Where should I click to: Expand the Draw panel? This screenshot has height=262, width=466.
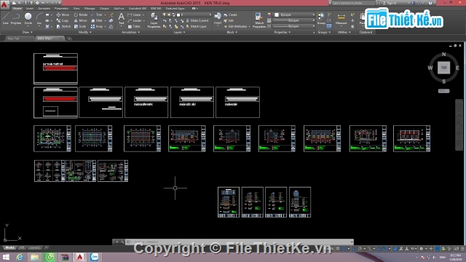point(28,32)
